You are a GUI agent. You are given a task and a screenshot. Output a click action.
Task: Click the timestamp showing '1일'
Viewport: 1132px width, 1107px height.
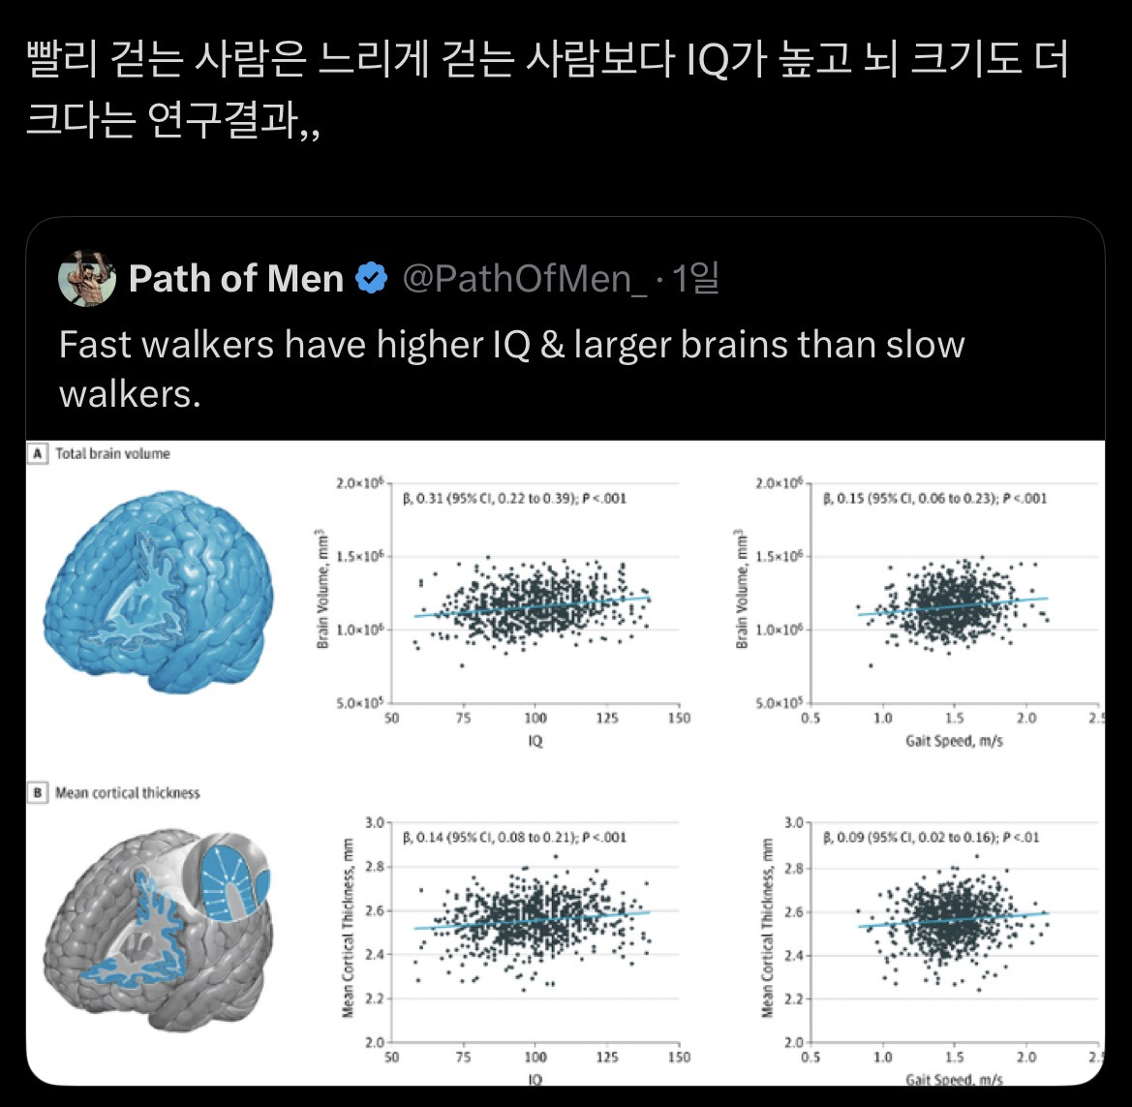click(x=696, y=279)
